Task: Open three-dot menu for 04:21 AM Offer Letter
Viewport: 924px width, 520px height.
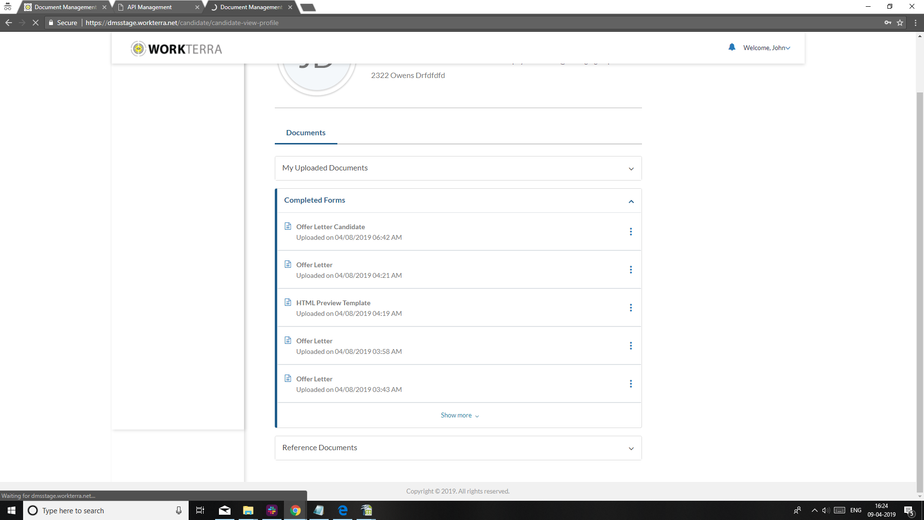Action: (630, 270)
